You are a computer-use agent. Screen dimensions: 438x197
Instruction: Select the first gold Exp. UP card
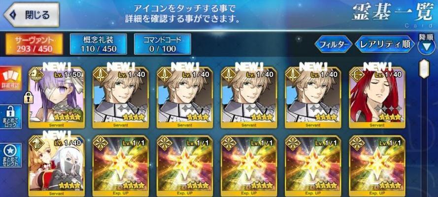pos(121,166)
